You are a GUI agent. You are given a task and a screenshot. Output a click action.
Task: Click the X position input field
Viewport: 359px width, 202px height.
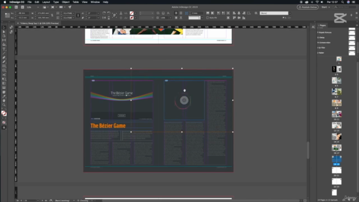click(22, 13)
